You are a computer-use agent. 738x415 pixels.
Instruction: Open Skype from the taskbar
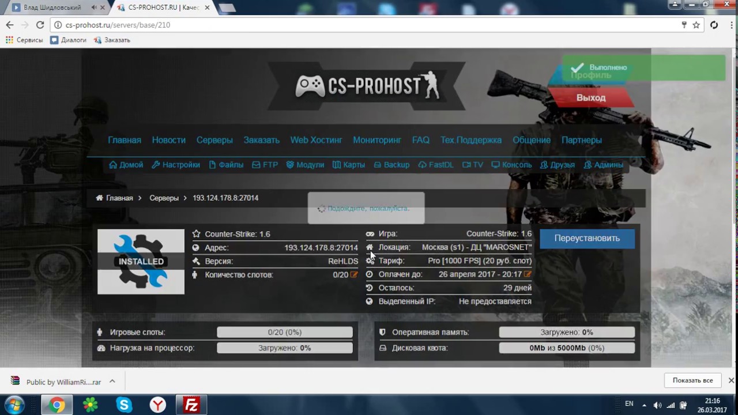click(124, 405)
